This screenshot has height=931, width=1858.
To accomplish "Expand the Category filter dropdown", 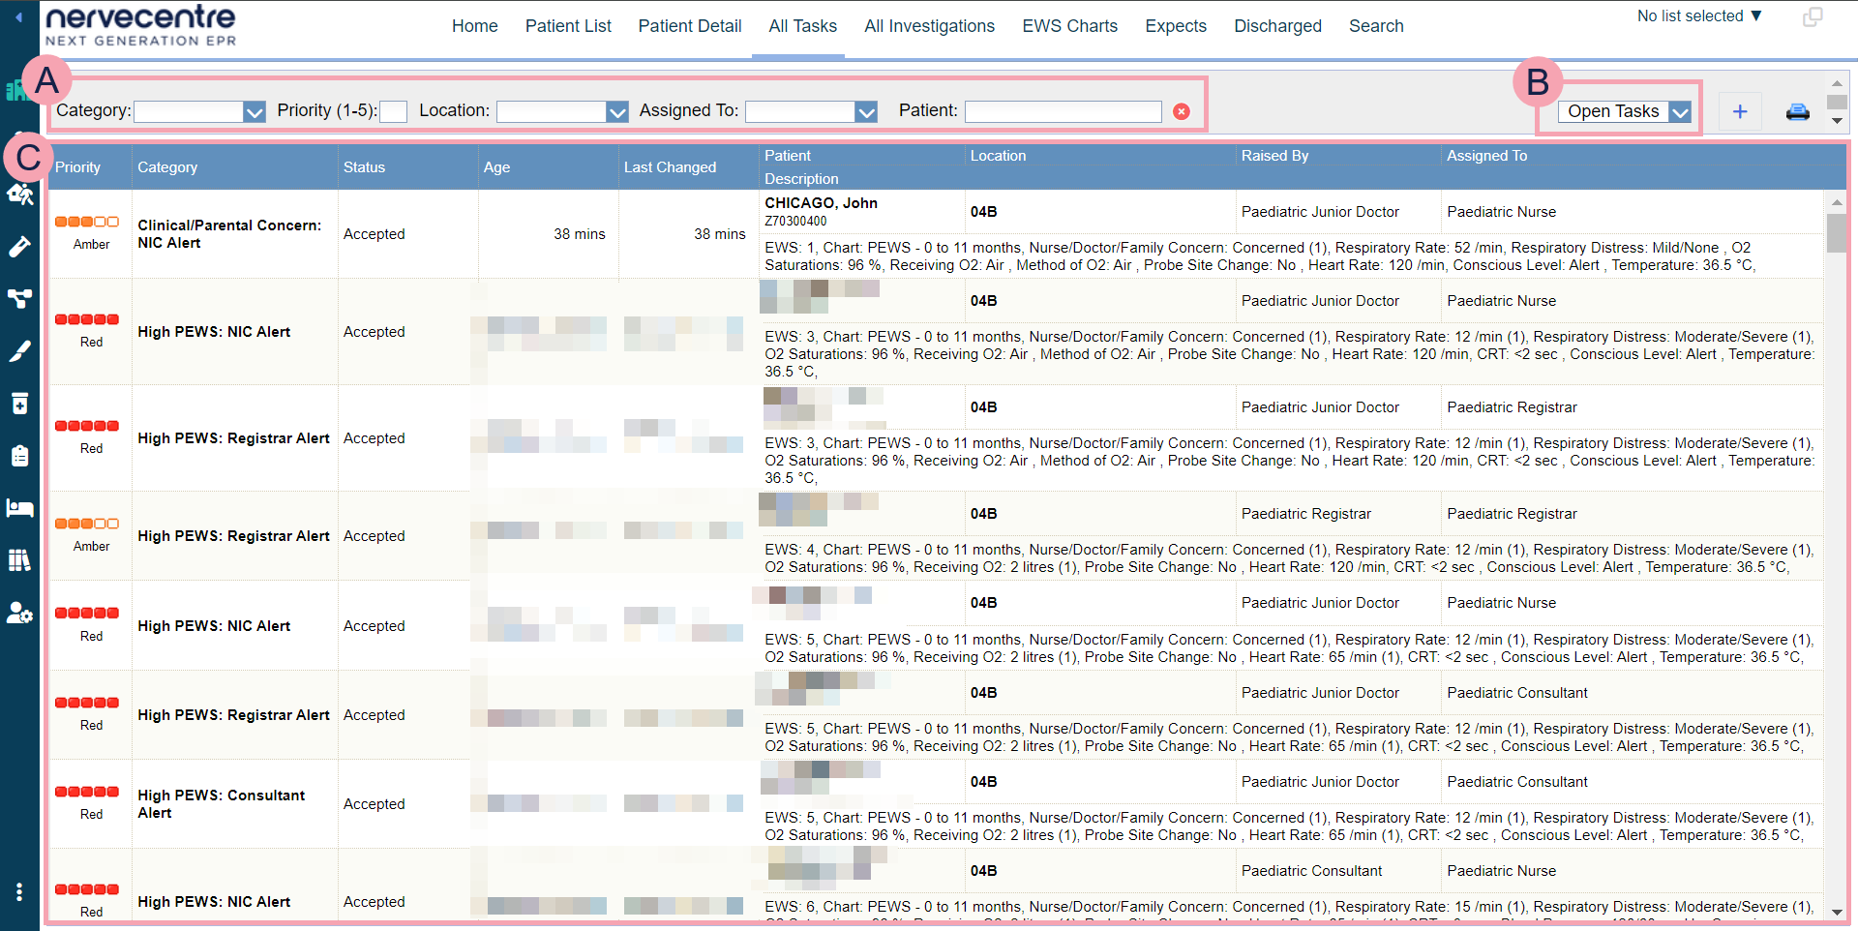I will tap(255, 112).
